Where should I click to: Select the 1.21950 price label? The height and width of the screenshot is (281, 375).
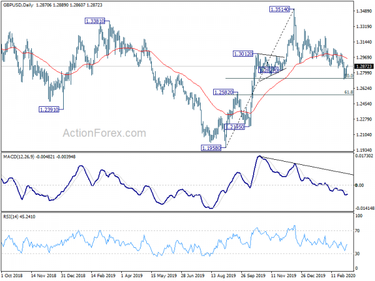point(235,127)
